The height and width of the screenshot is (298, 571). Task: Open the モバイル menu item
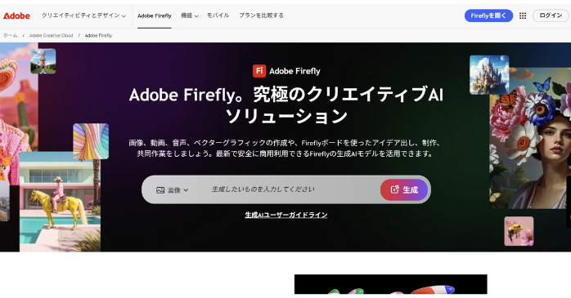tap(218, 16)
